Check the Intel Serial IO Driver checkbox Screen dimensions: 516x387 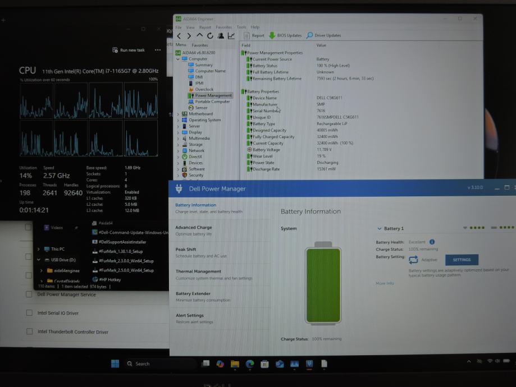[29, 313]
